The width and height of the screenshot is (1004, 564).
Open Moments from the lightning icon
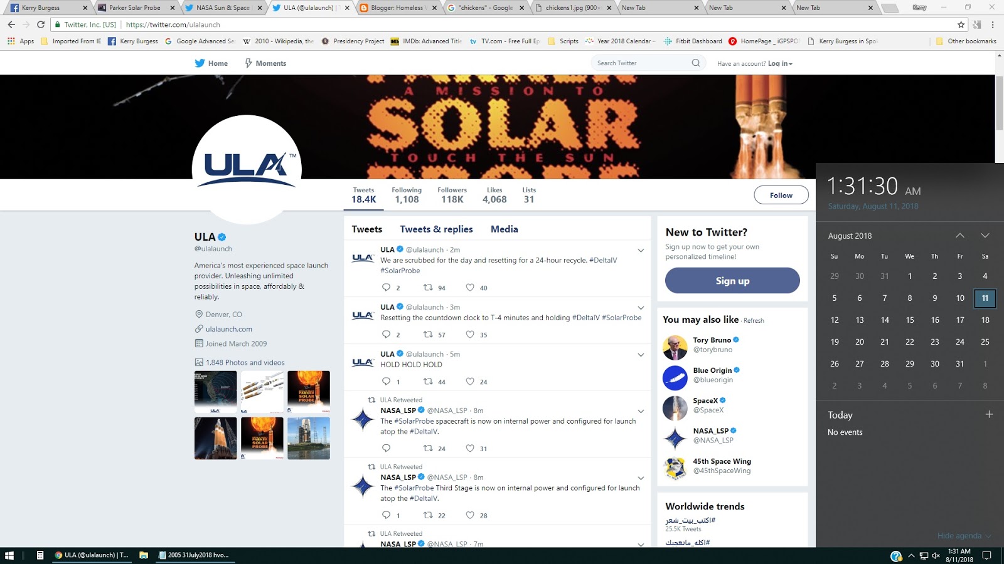248,63
